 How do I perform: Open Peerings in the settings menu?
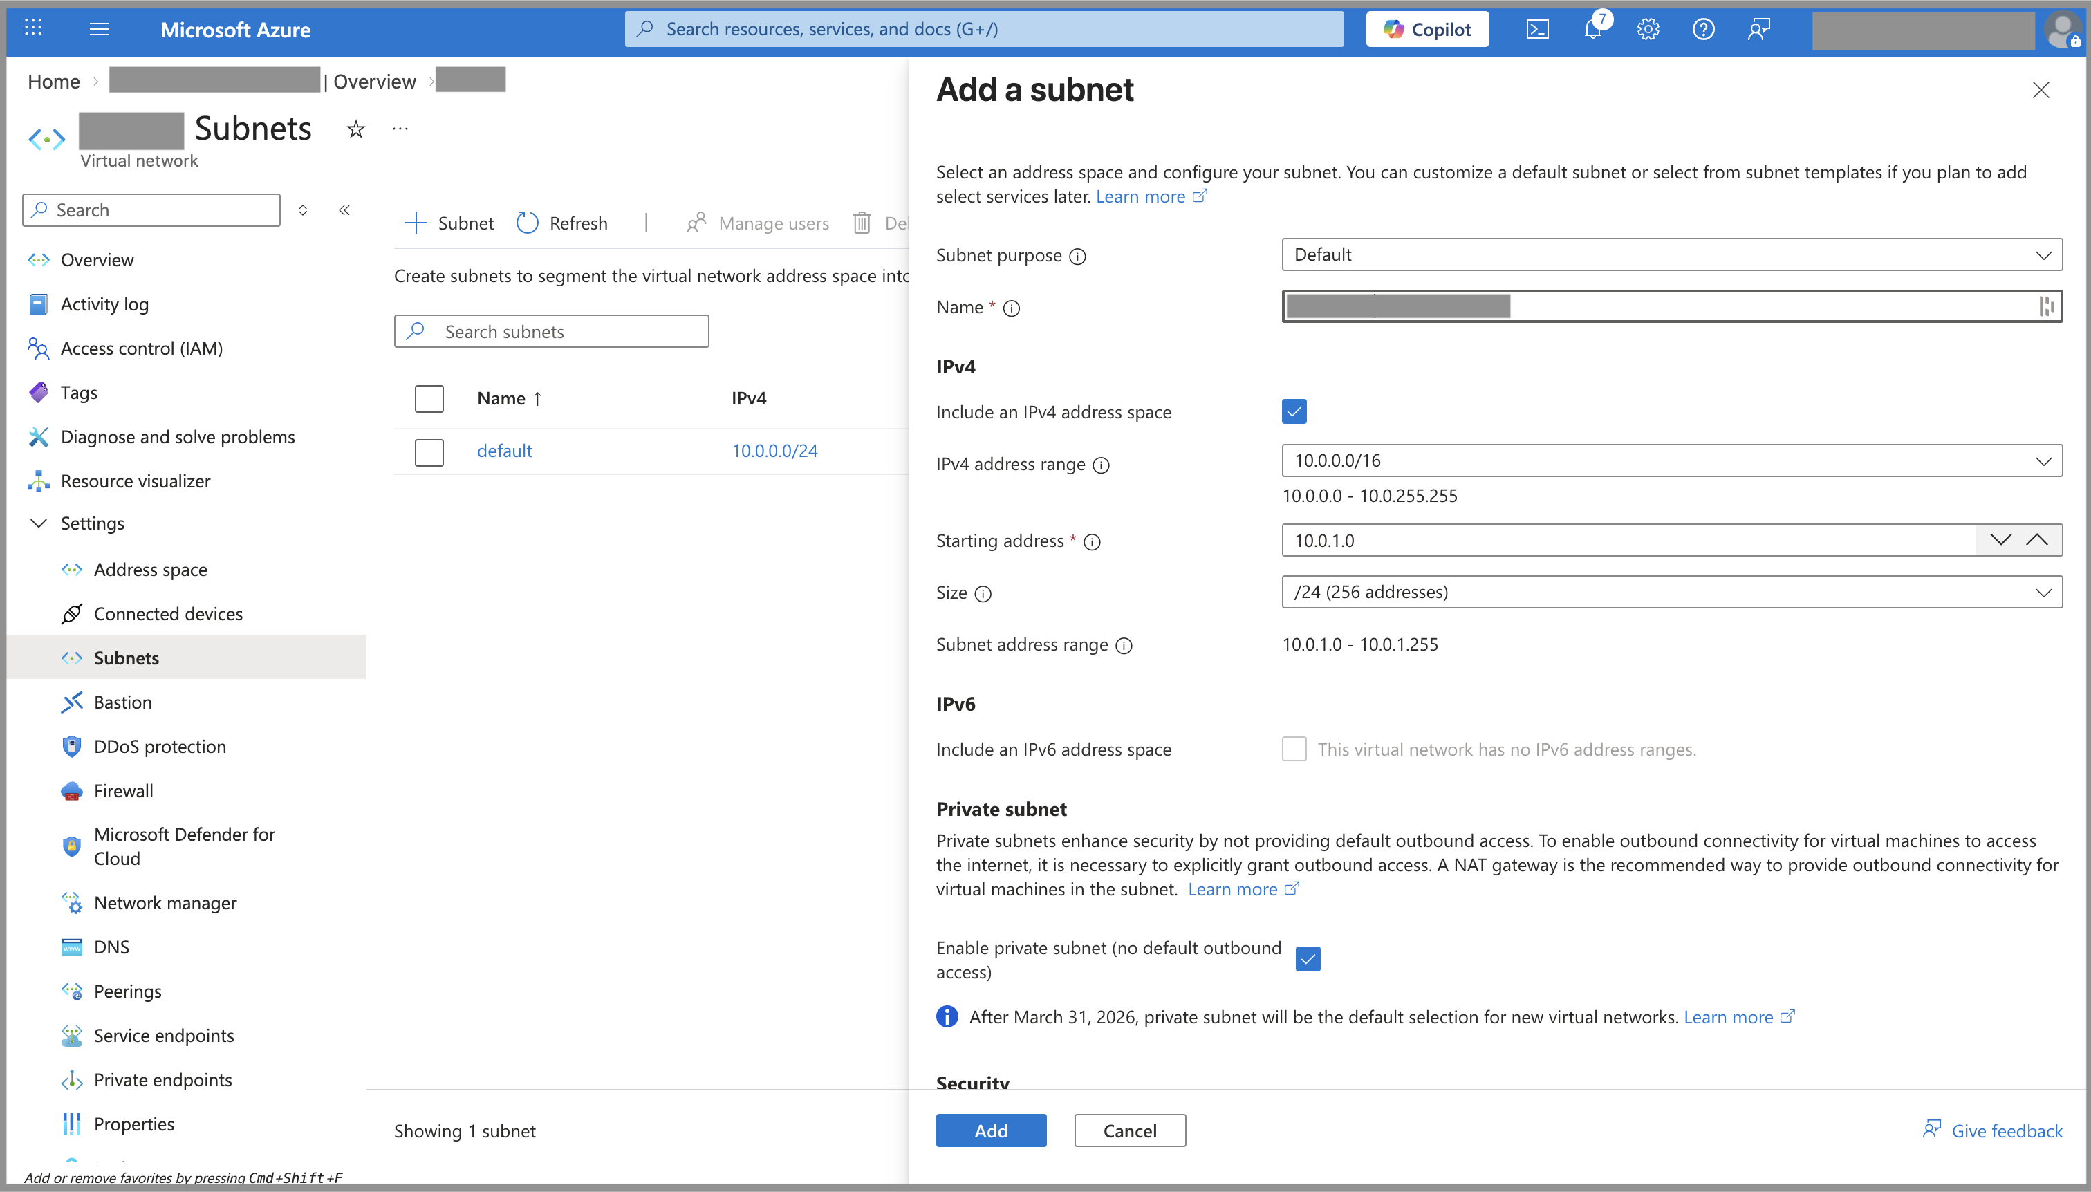(x=128, y=991)
